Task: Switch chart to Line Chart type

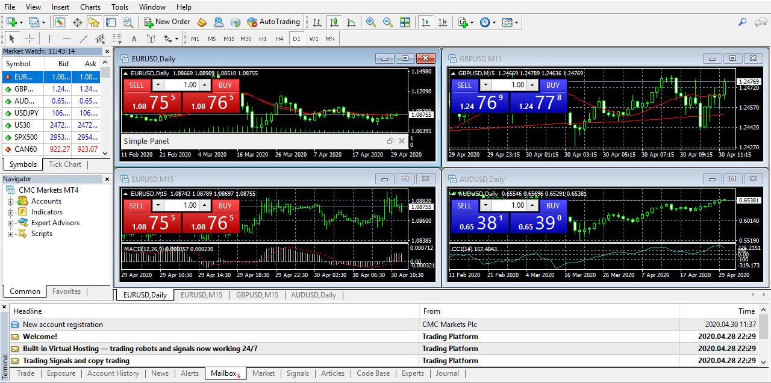Action: [x=351, y=22]
